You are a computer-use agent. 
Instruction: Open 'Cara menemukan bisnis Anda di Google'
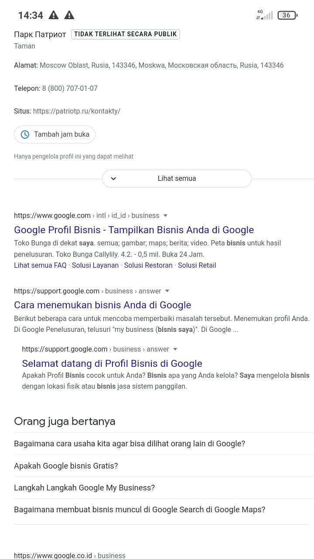tap(102, 305)
